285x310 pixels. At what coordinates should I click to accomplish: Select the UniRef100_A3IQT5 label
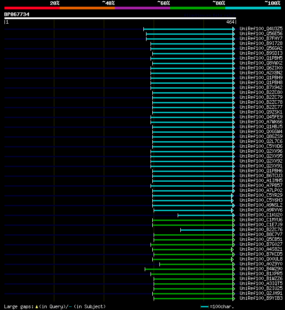[x=261, y=283]
